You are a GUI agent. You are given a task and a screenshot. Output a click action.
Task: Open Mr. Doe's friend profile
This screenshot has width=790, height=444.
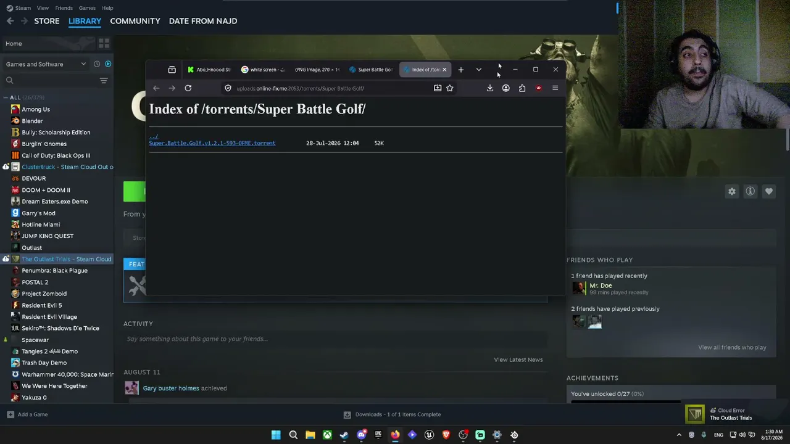tap(601, 286)
